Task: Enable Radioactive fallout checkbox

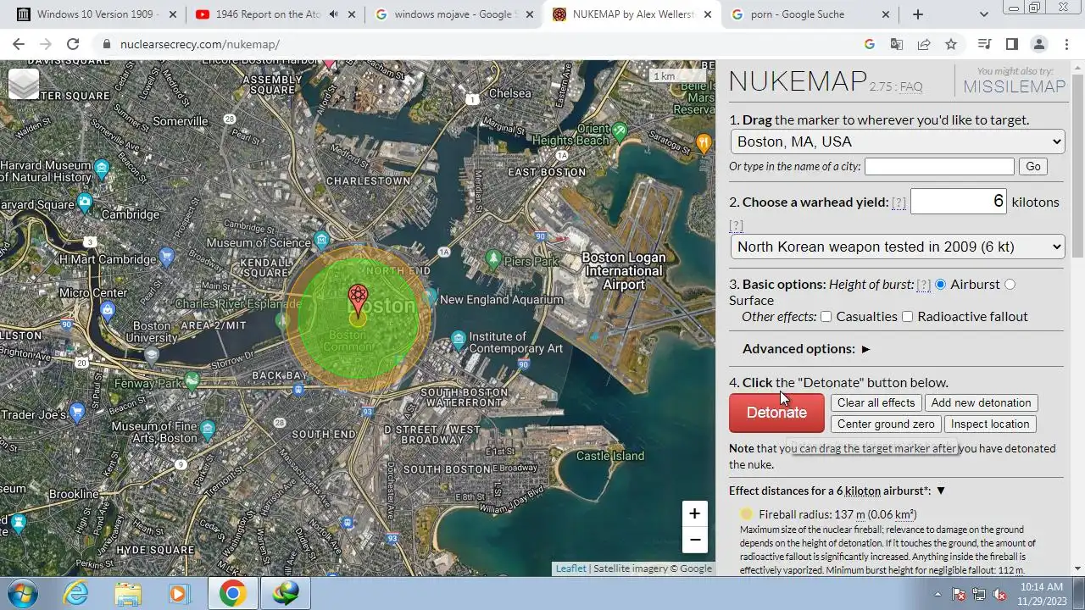Action: [908, 317]
